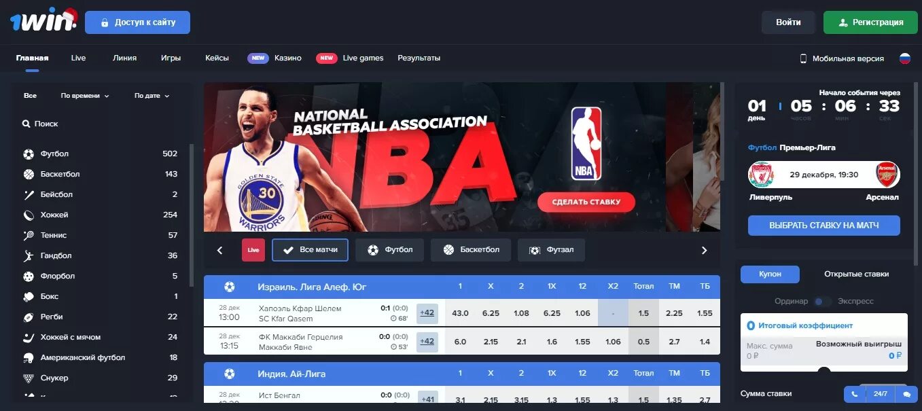The width and height of the screenshot is (922, 411).
Task: Select odds 1.08 for SC Kfar Qasem win
Action: coord(521,313)
